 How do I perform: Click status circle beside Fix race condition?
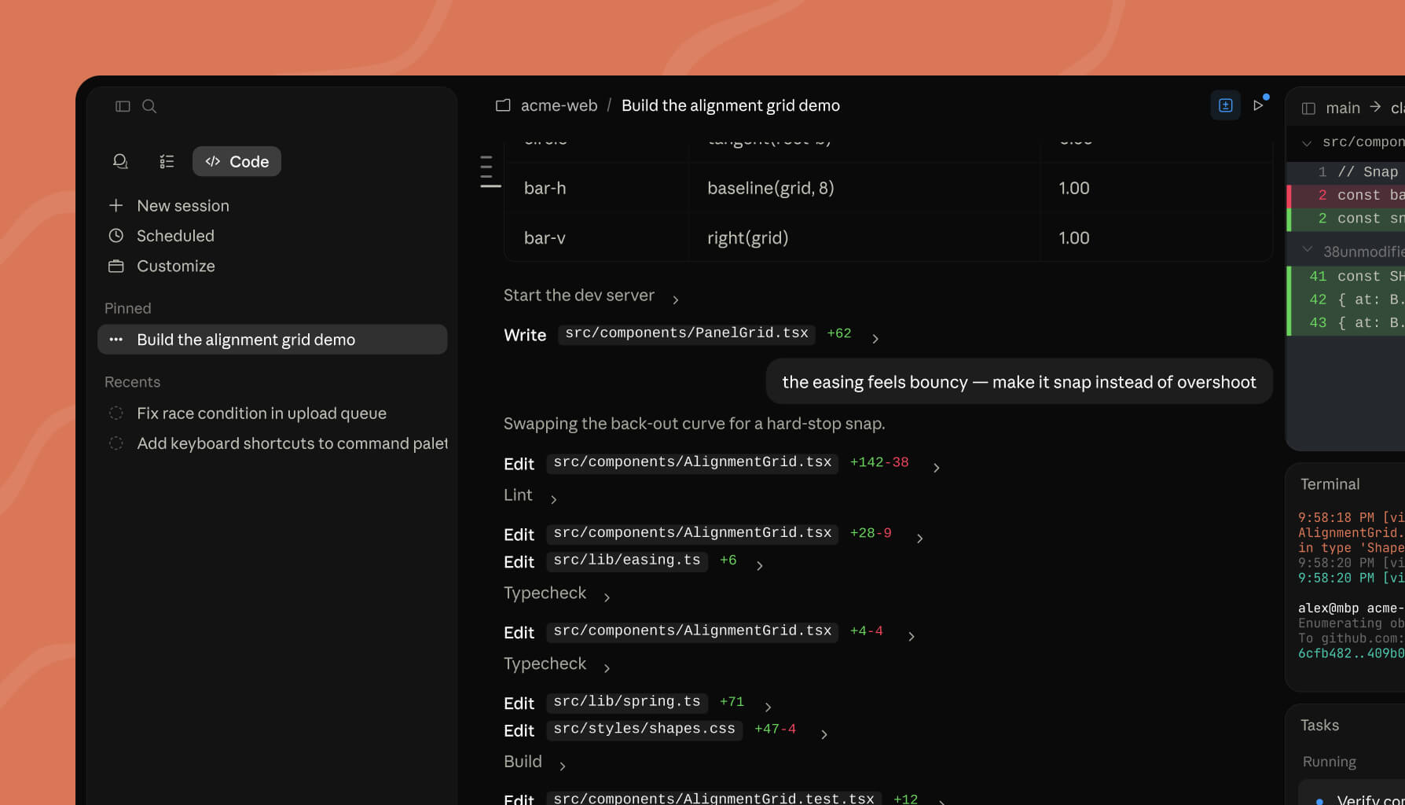tap(116, 413)
